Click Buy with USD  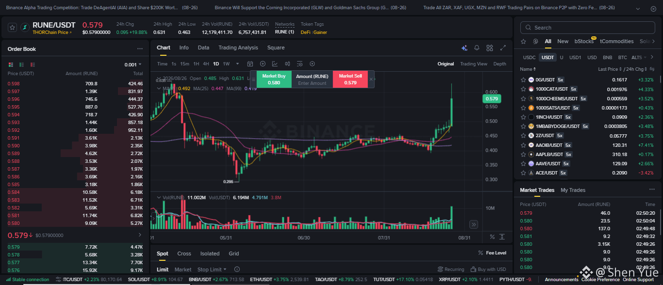click(x=488, y=269)
